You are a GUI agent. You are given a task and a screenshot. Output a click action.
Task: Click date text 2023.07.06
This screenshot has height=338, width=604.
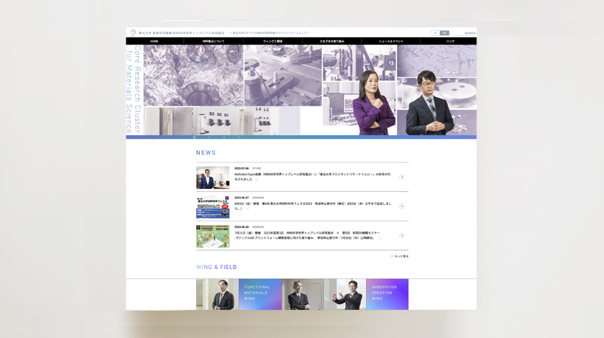[242, 168]
